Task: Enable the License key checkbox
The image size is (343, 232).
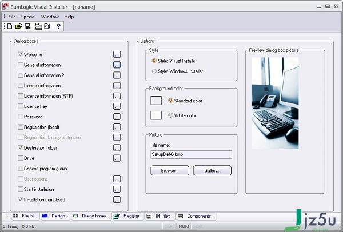Action: (21, 106)
